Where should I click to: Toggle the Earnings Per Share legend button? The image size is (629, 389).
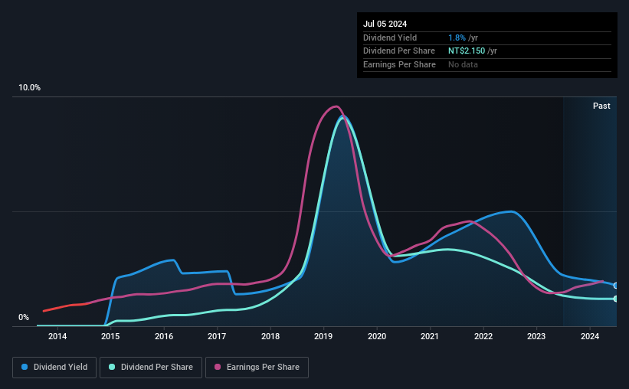click(x=257, y=368)
